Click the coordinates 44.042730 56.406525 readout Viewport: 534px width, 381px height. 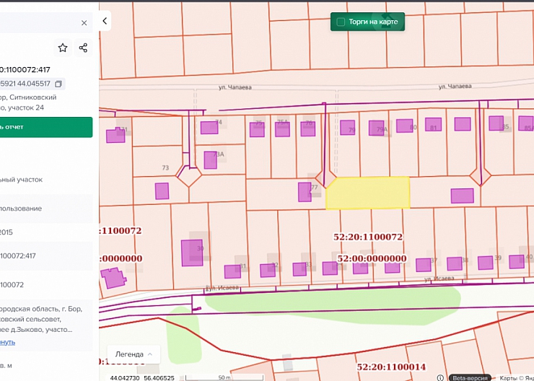[142, 378]
